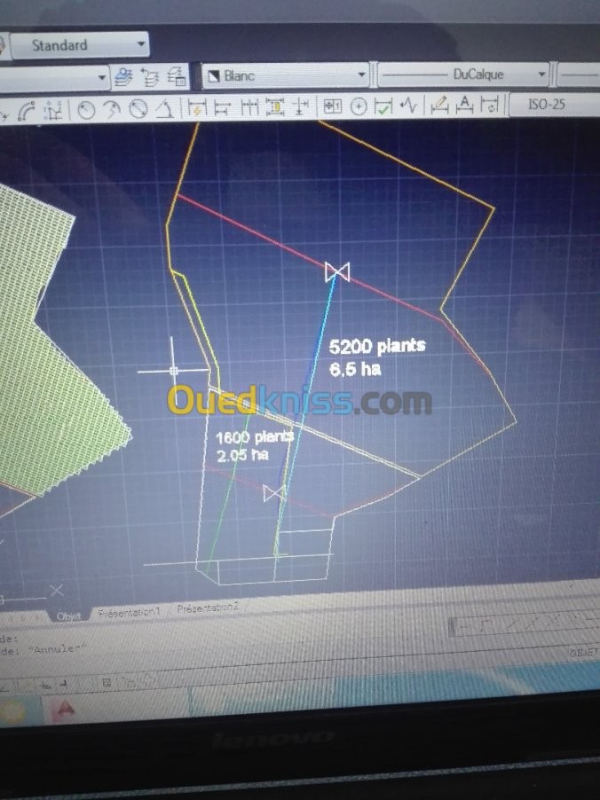This screenshot has height=800, width=600.
Task: Select the Baseline dimension tool
Action: coord(222,107)
